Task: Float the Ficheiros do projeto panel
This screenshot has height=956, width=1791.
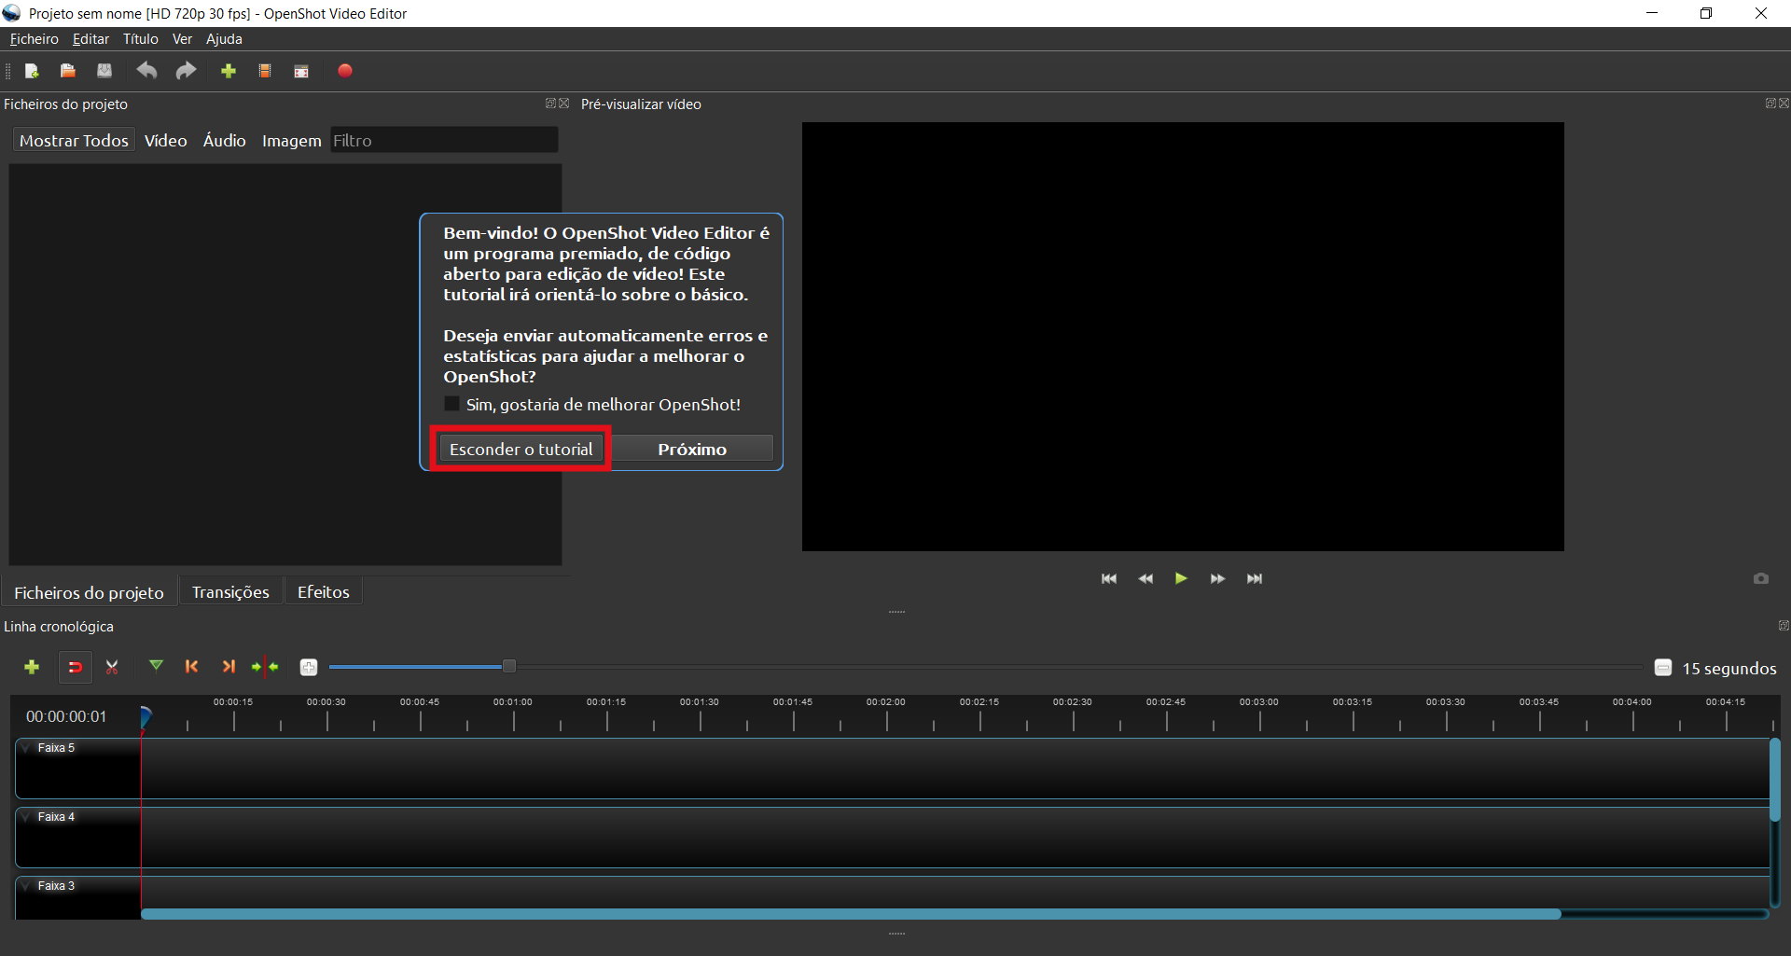Action: [550, 104]
